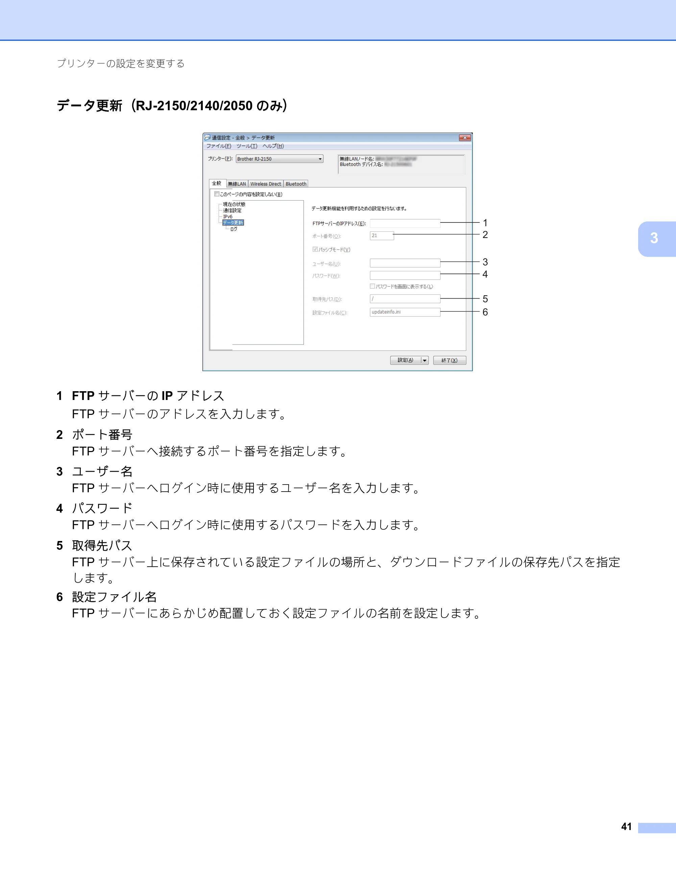
Task: Open the Brother RJ-2150 printer dropdown
Action: point(279,159)
